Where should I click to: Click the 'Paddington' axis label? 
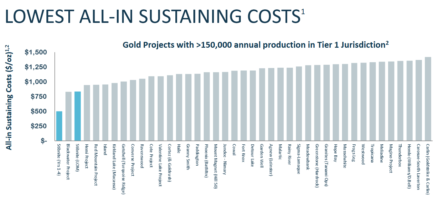pos(197,155)
